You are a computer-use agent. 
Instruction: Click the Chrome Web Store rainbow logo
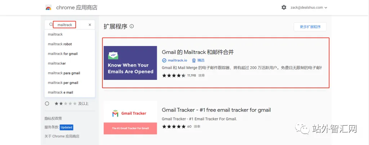click(49, 8)
